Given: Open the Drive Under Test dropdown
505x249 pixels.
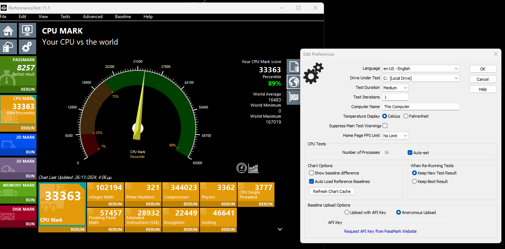Looking at the screenshot, I should click(x=421, y=78).
